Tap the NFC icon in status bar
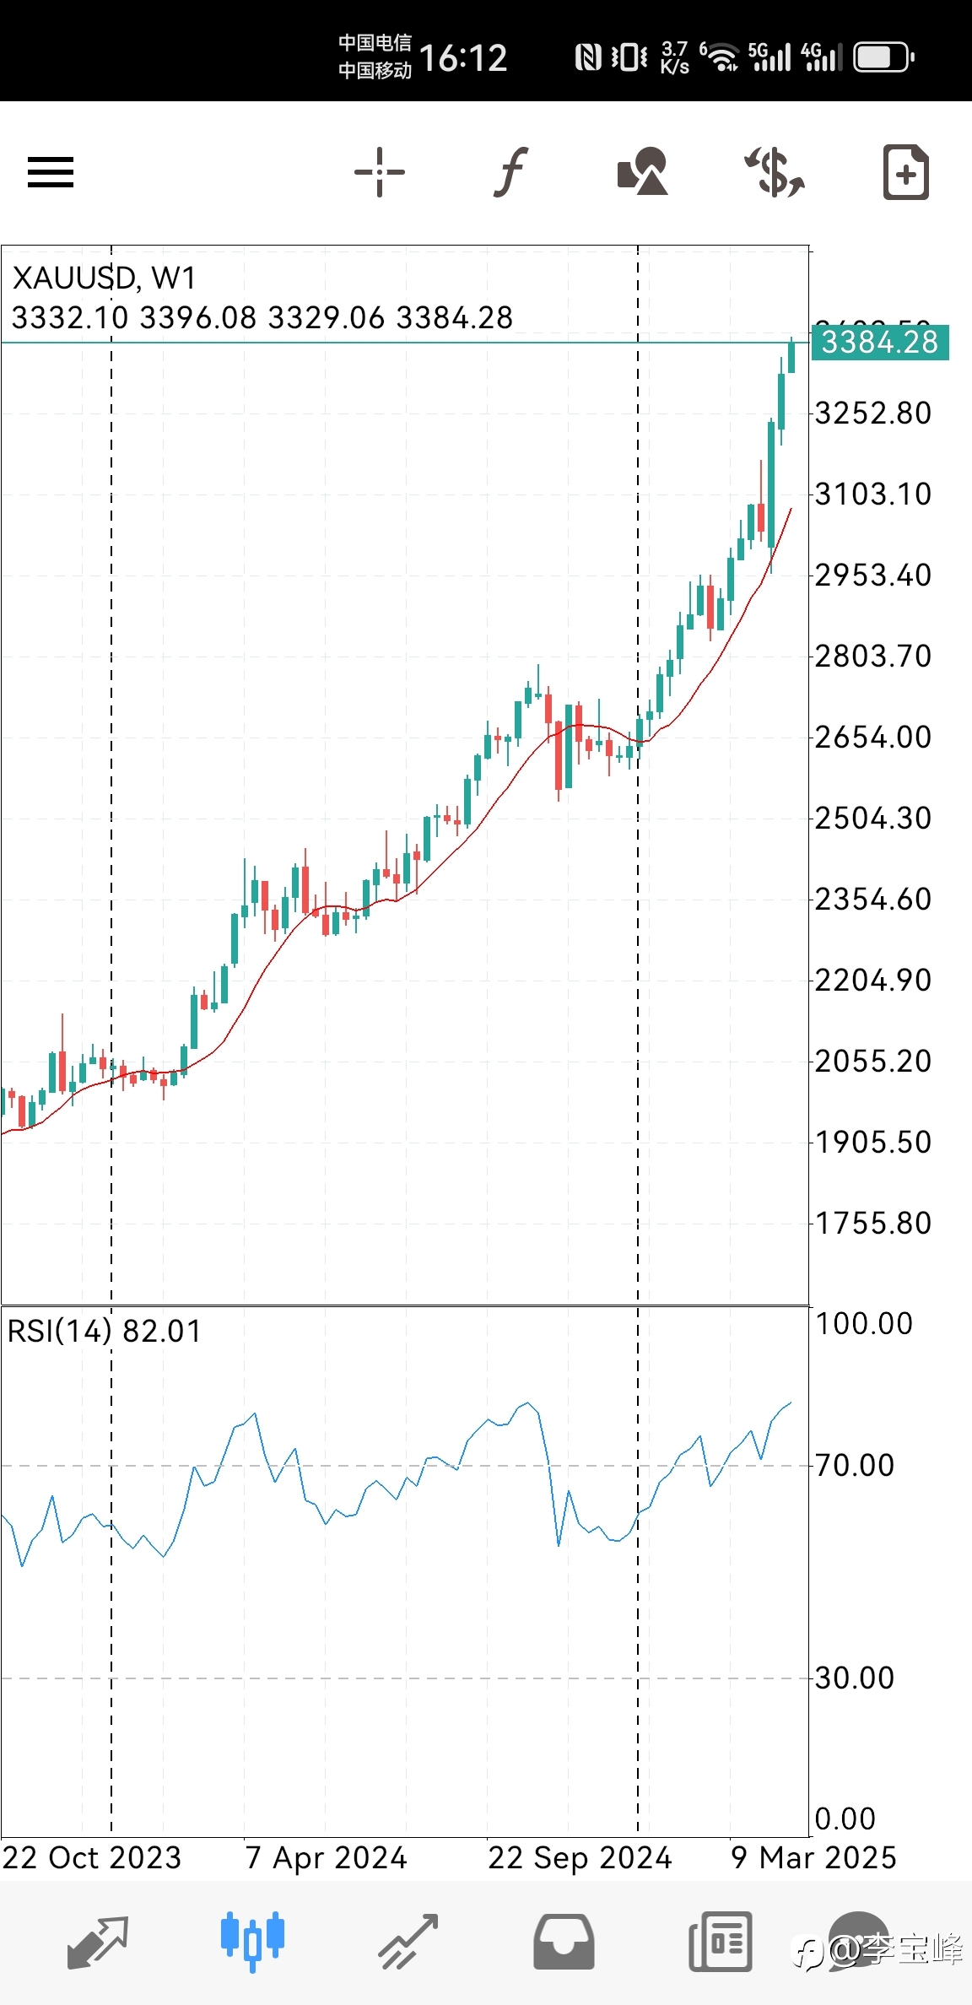The image size is (972, 2005). tap(588, 57)
